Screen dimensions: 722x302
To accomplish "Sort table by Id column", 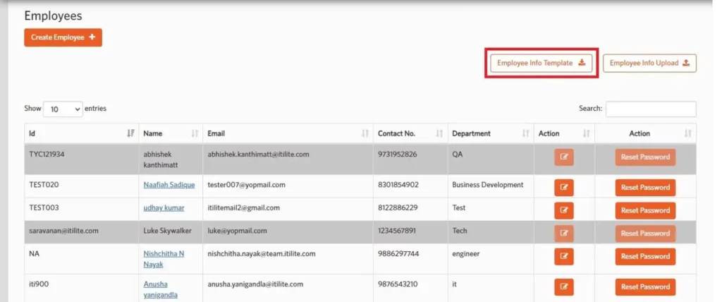I will (x=82, y=133).
